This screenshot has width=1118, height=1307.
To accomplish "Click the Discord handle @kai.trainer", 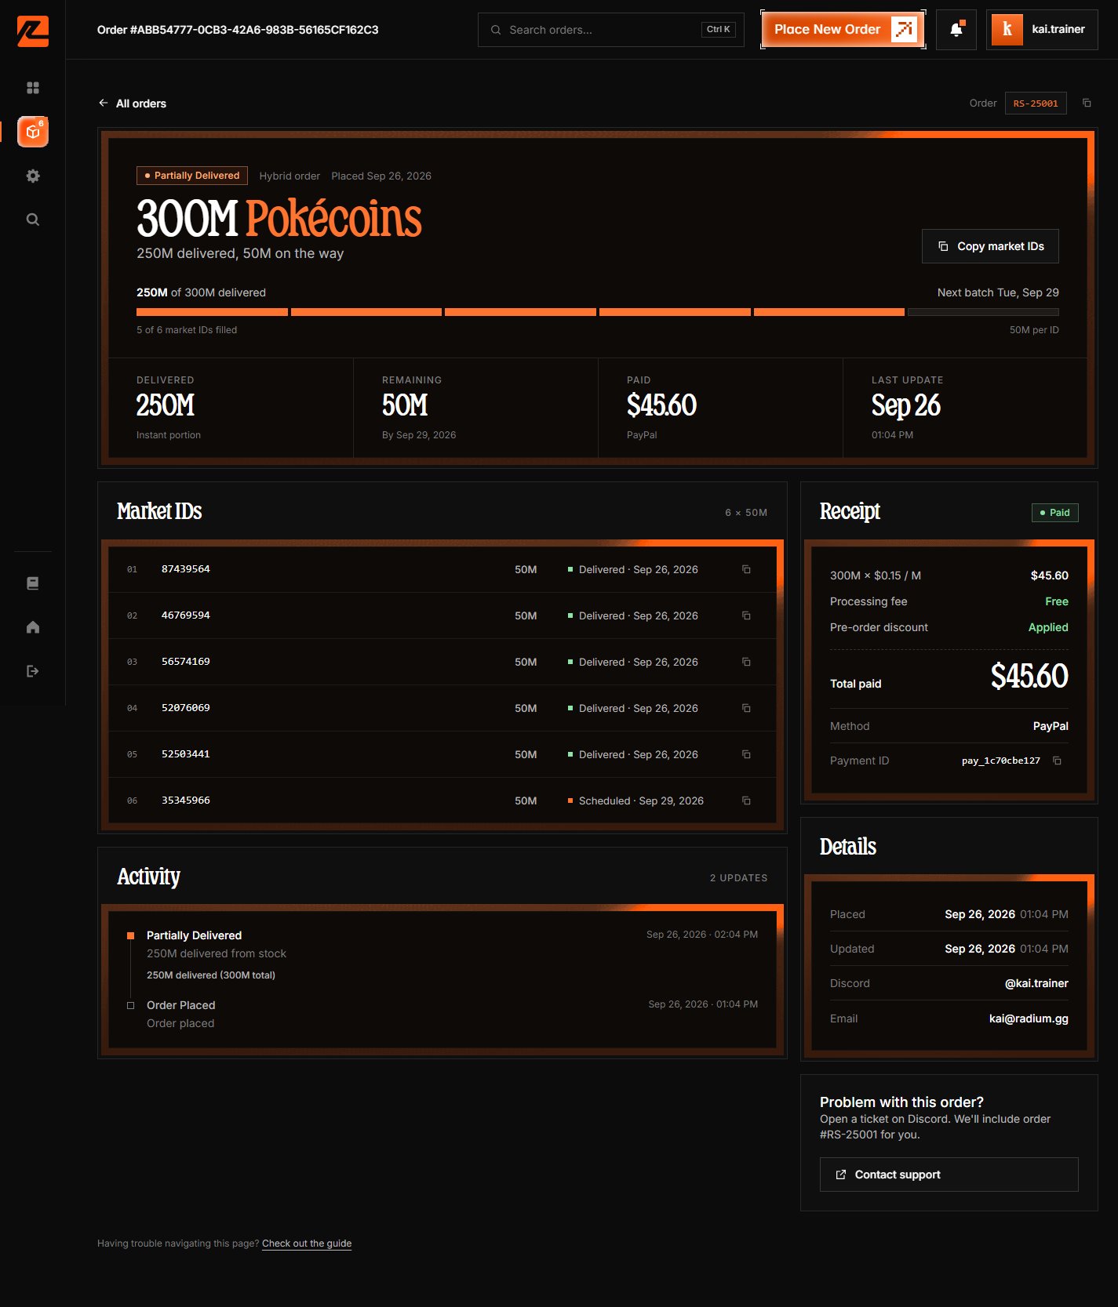I will pyautogui.click(x=1036, y=983).
